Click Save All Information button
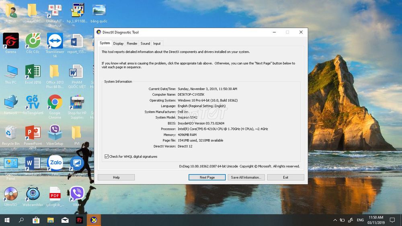The width and height of the screenshot is (402, 226). [246, 177]
